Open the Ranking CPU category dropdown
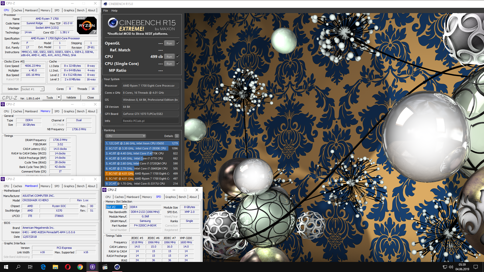 (126, 136)
